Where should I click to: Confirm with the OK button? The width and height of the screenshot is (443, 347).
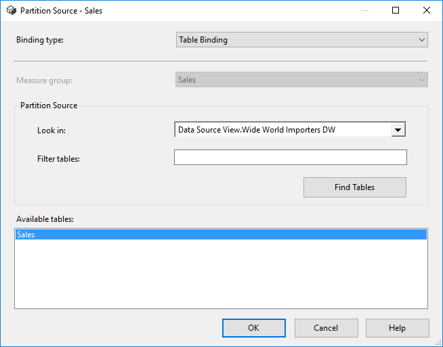pos(254,328)
